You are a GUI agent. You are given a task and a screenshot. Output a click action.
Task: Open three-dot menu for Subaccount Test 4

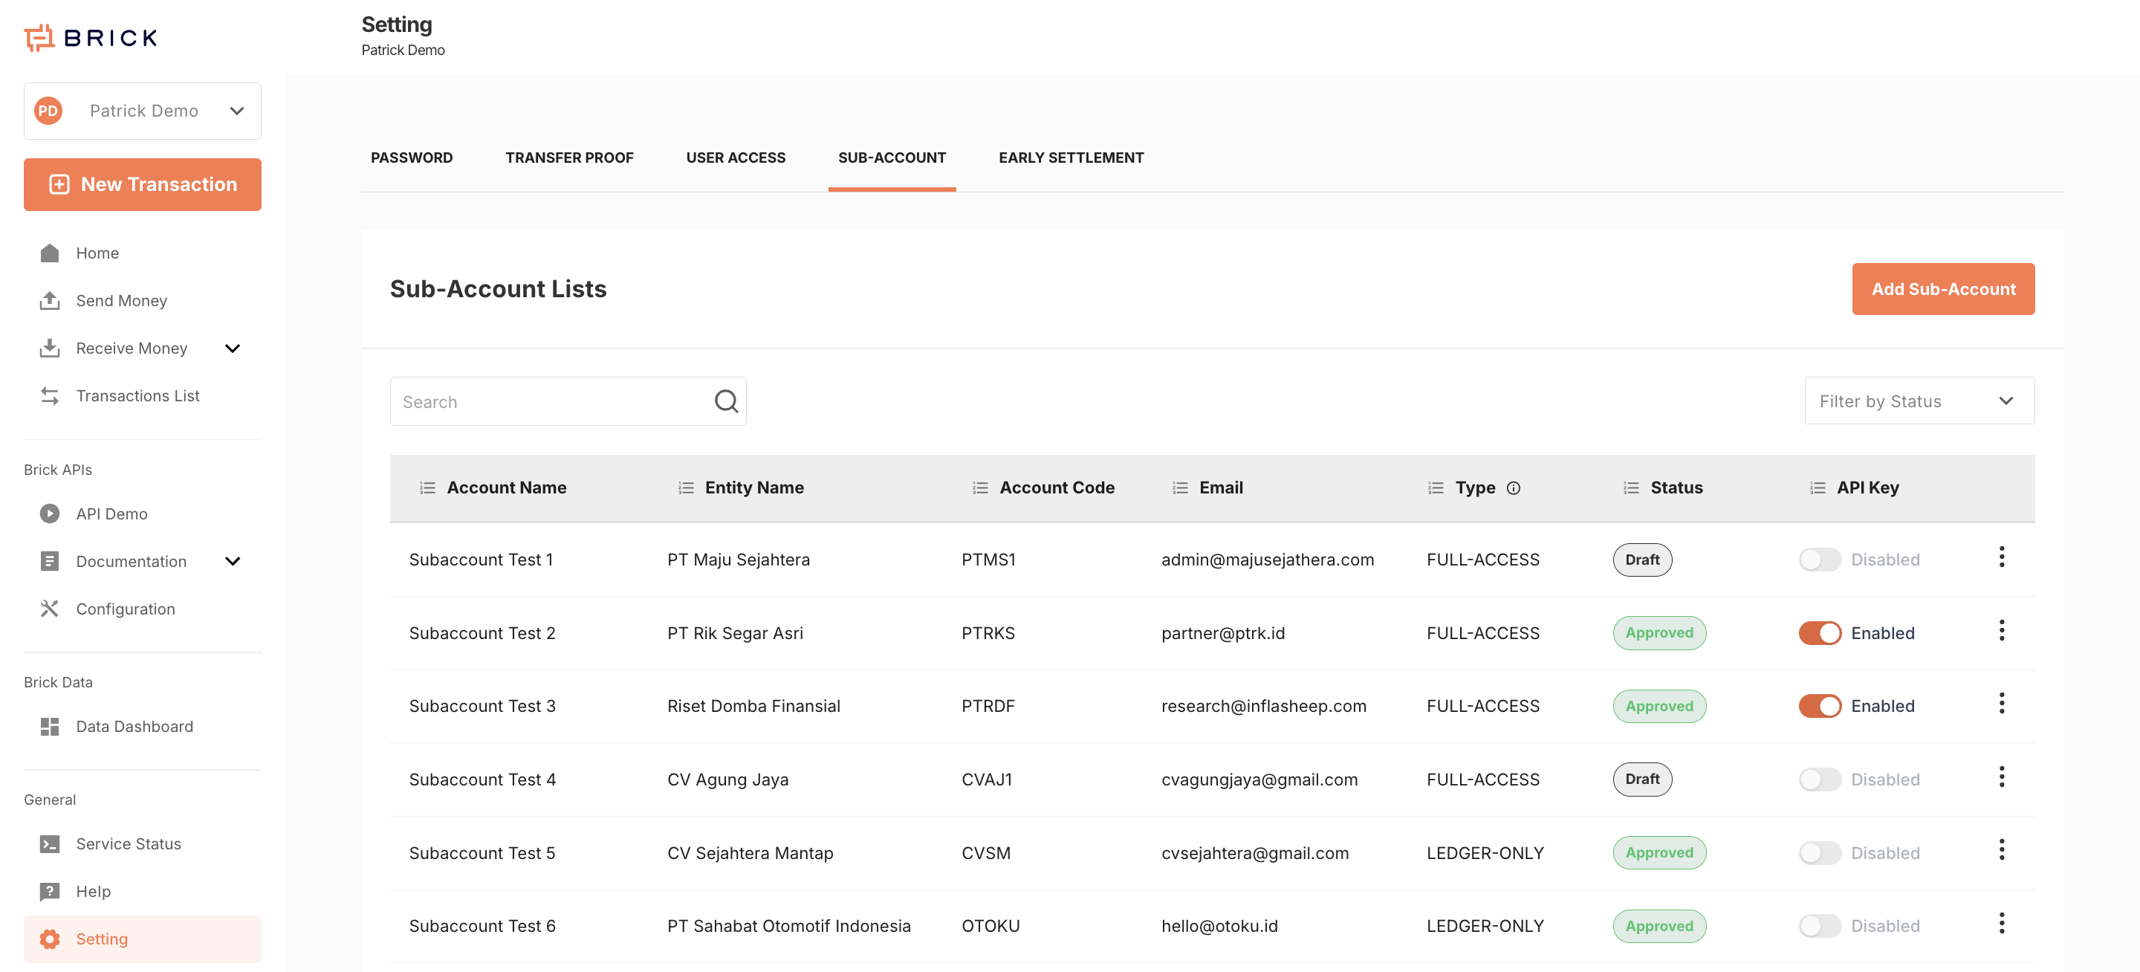(2001, 777)
